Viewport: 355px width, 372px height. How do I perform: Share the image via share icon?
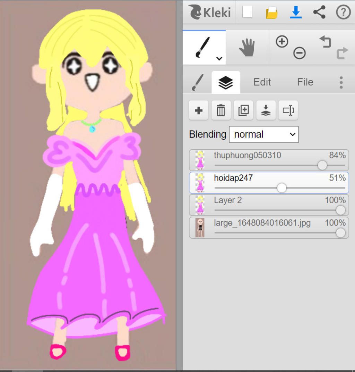point(319,12)
